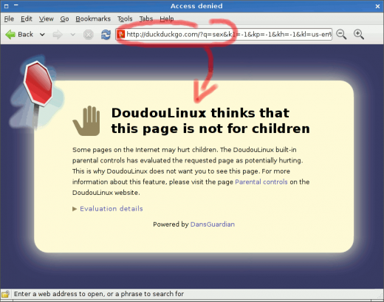Open the Edit menu
This screenshot has height=302, width=384.
[x=27, y=18]
